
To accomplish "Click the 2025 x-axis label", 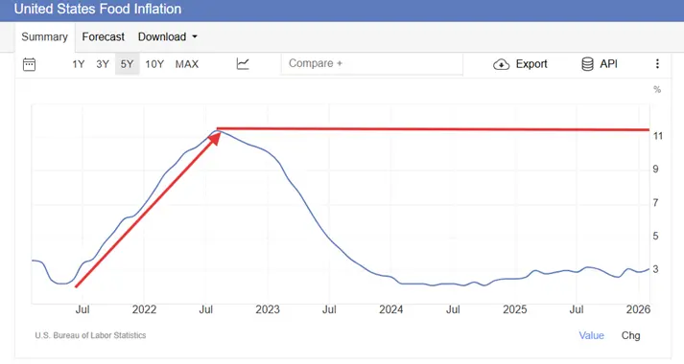I will [515, 309].
